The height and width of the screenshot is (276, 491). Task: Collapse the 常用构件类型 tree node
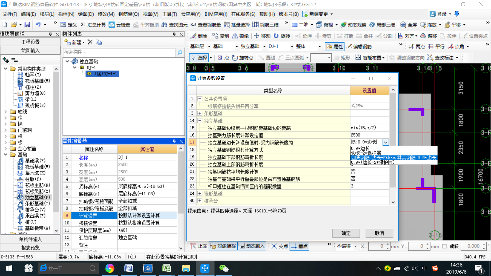tap(6, 69)
